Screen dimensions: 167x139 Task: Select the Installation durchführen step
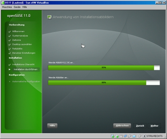pyautogui.click(x=26, y=69)
